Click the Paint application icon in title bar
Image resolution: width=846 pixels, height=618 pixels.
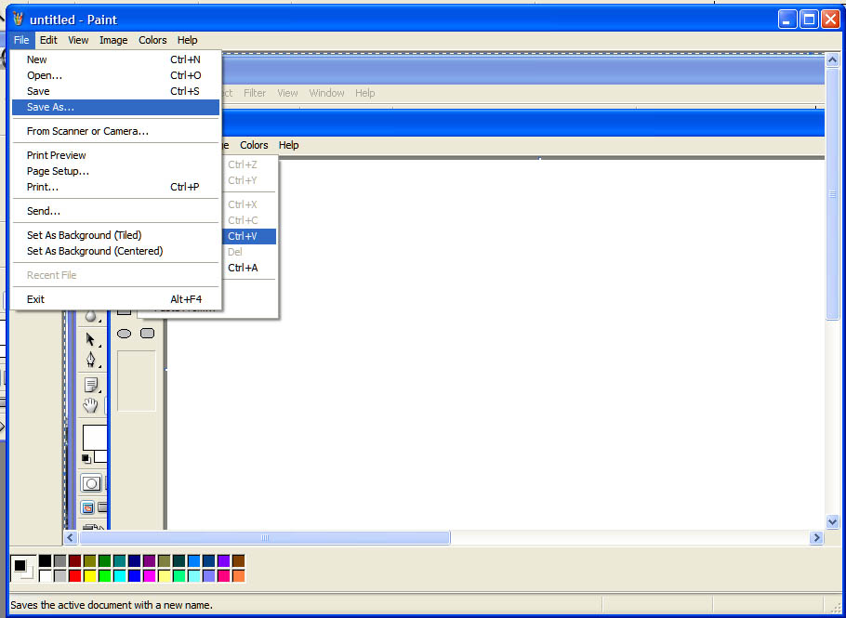pyautogui.click(x=17, y=19)
